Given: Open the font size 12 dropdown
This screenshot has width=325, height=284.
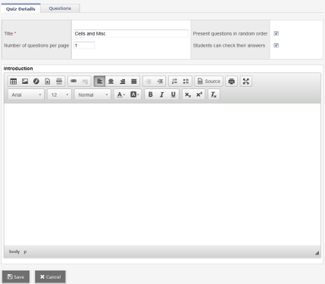Looking at the screenshot, I should (59, 94).
